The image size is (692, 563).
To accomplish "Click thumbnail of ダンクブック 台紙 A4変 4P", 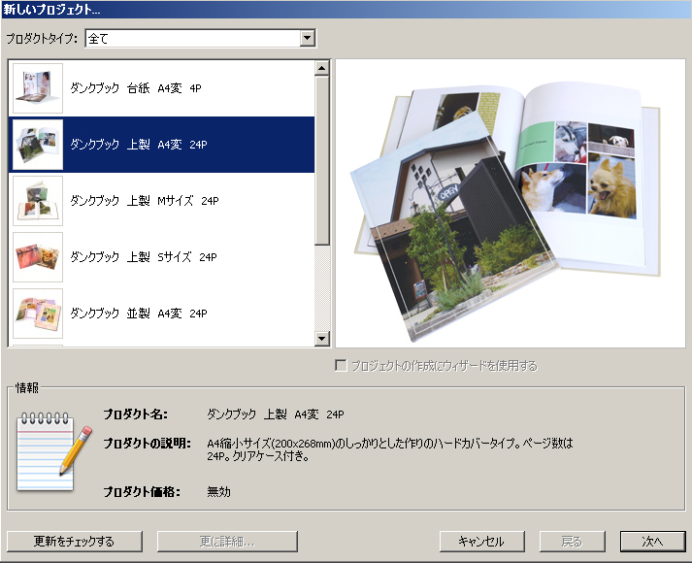I will click(x=38, y=88).
